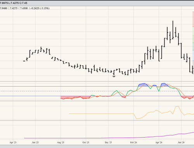Click the "L7.4275" low value readout
The width and height of the screenshot is (194, 148).
(x=13, y=8)
